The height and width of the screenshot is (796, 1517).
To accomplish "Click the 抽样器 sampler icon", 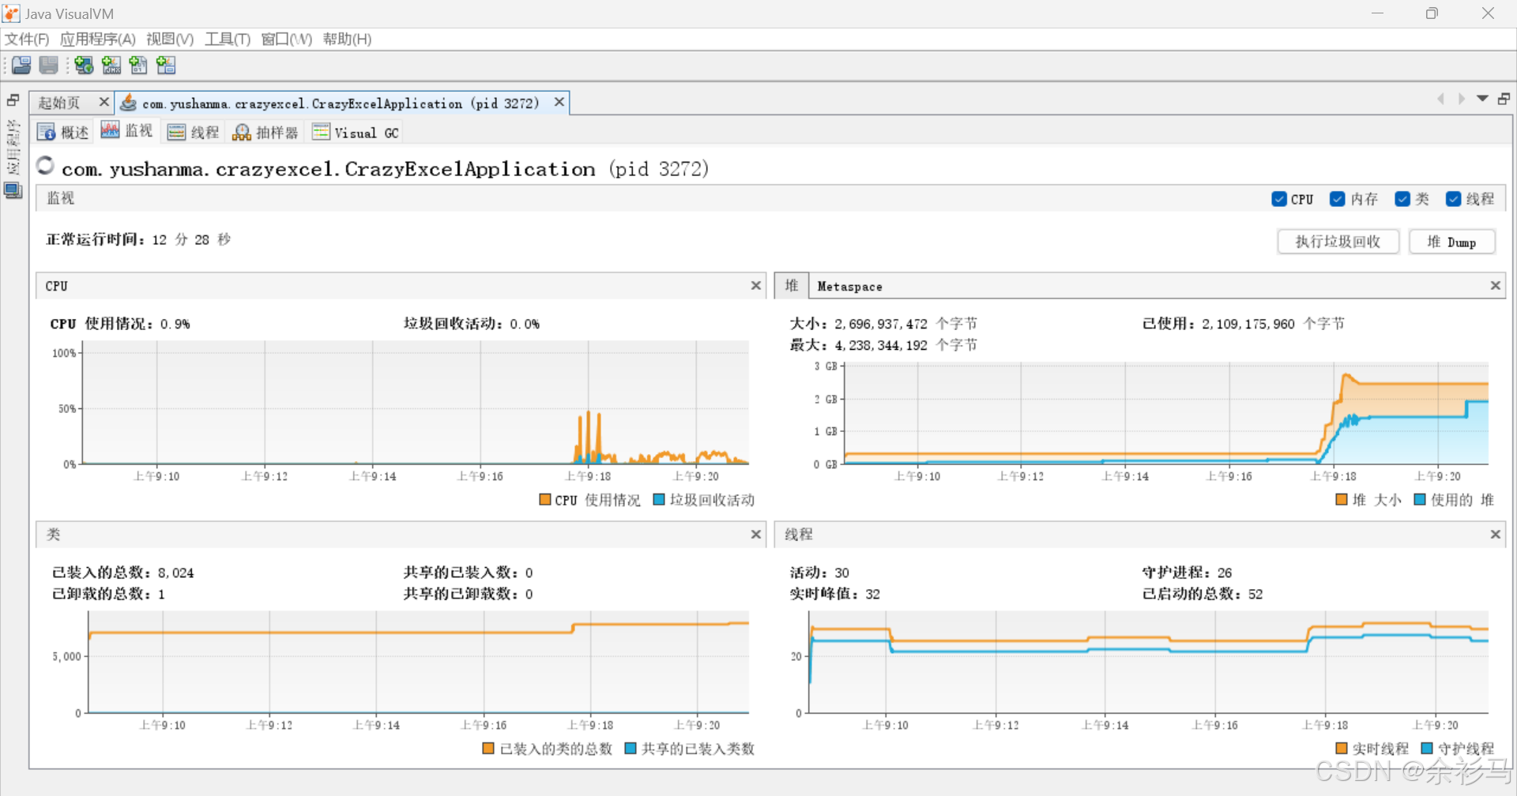I will pyautogui.click(x=242, y=132).
